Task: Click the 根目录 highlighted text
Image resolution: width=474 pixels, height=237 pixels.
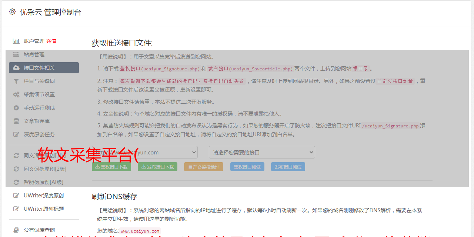Action: click(361, 69)
